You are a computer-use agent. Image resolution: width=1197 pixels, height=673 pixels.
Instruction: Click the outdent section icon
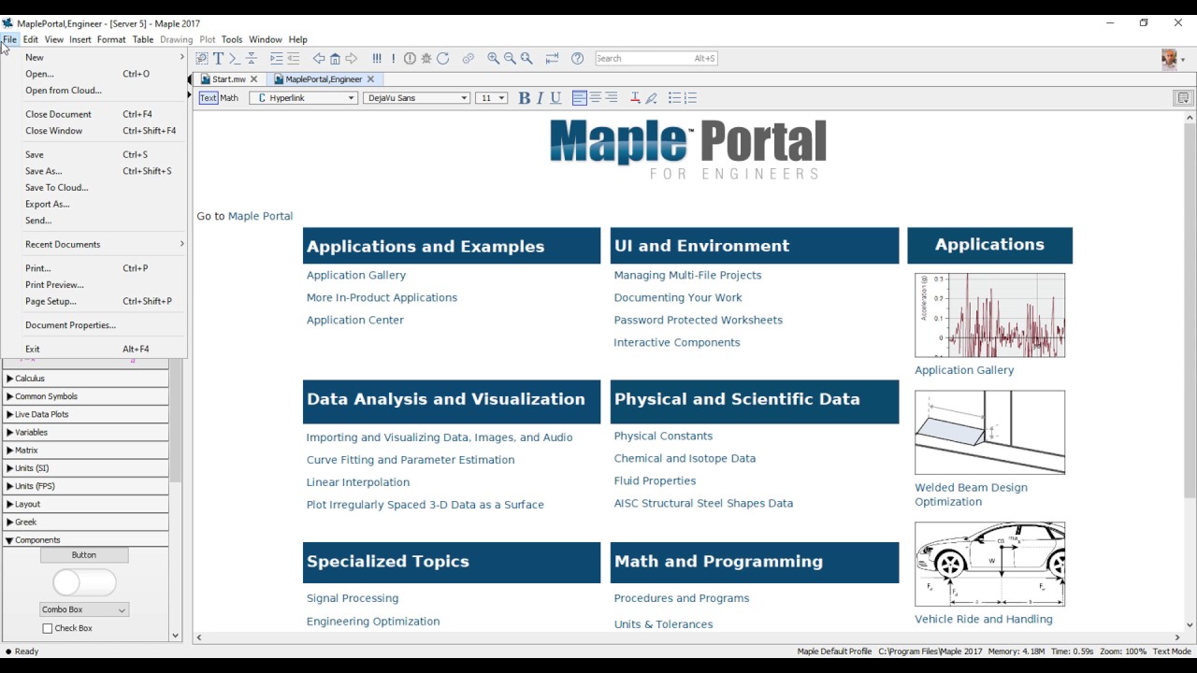293,58
